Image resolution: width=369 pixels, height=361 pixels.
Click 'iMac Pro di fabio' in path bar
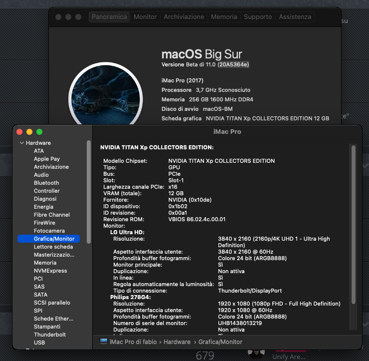point(133,342)
